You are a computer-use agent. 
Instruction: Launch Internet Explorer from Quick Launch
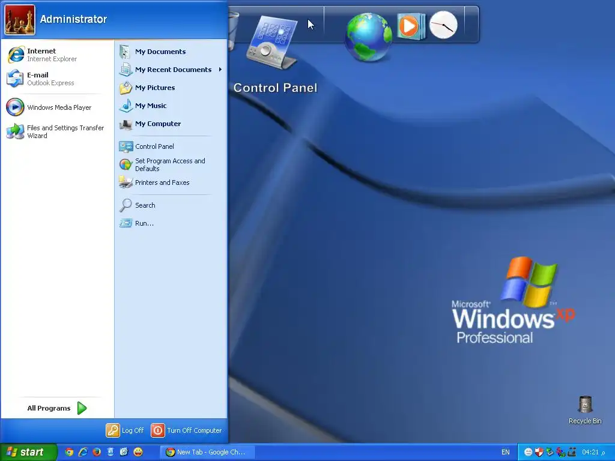(83, 452)
